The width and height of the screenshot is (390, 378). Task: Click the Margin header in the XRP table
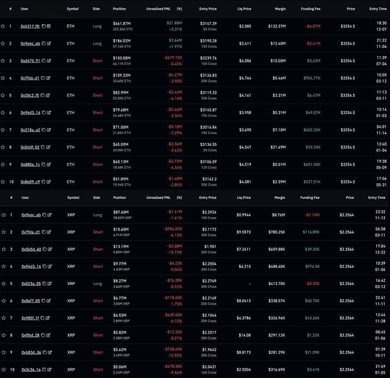[x=279, y=198]
